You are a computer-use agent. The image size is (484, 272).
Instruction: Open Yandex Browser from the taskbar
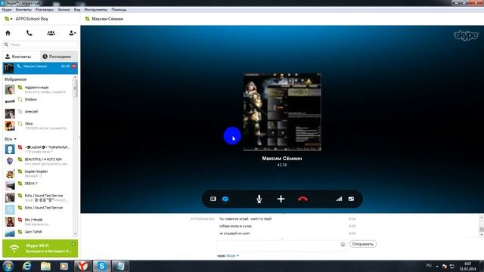pos(82,266)
